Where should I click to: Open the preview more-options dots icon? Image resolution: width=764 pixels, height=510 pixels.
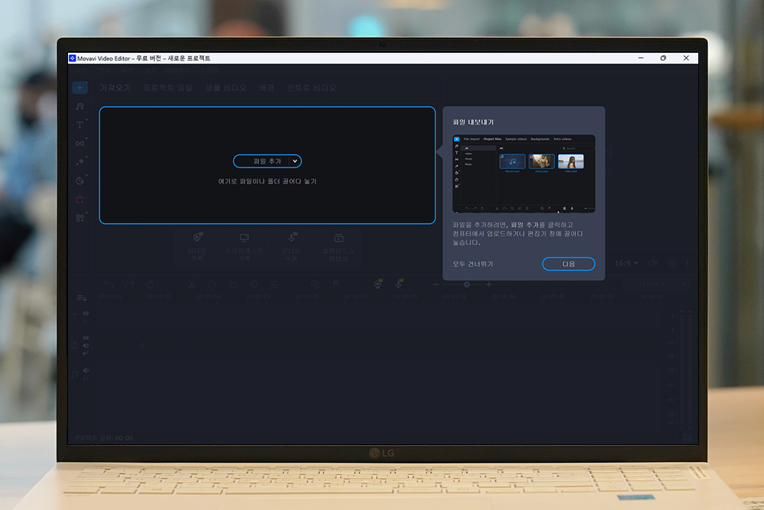(688, 263)
